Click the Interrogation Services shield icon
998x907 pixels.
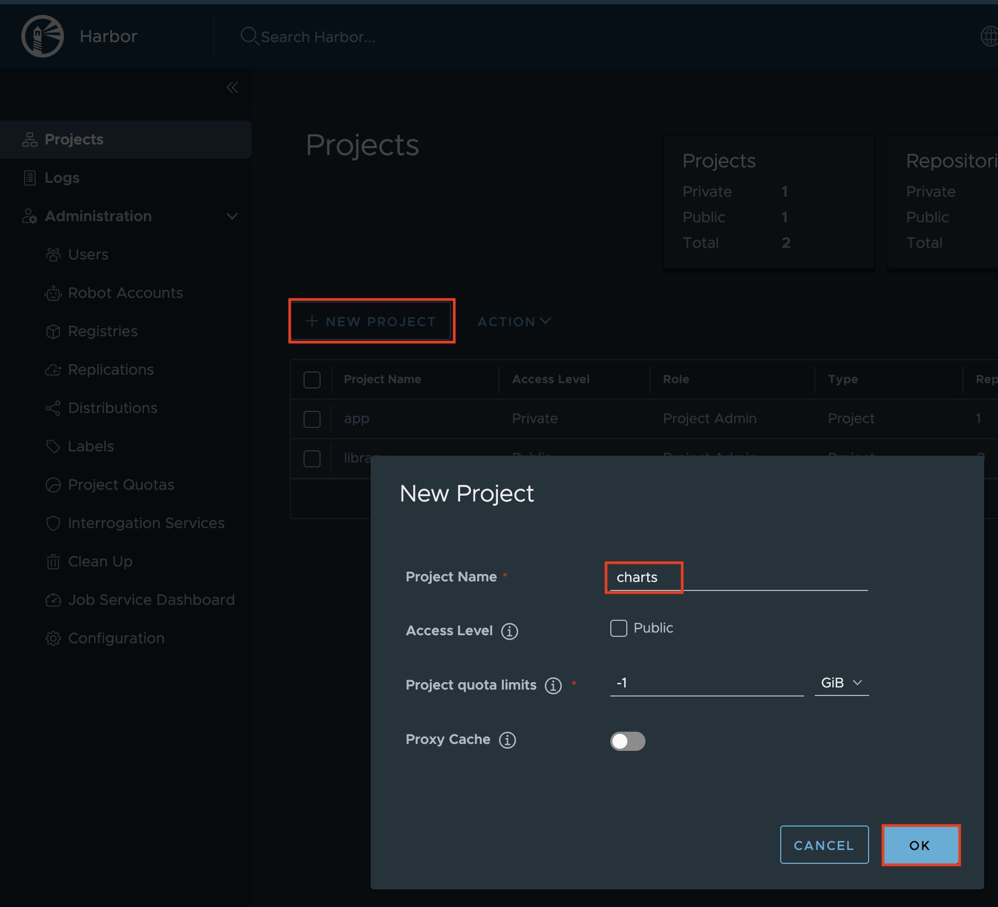click(x=53, y=523)
